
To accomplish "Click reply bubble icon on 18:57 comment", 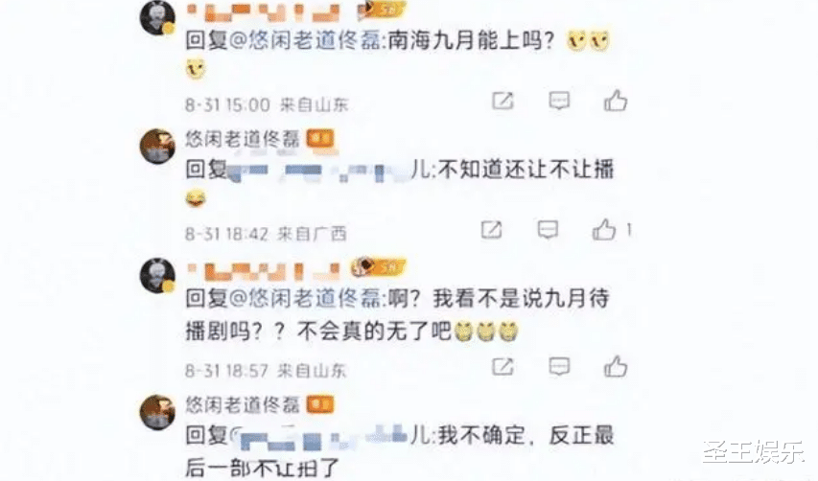I will pyautogui.click(x=559, y=366).
